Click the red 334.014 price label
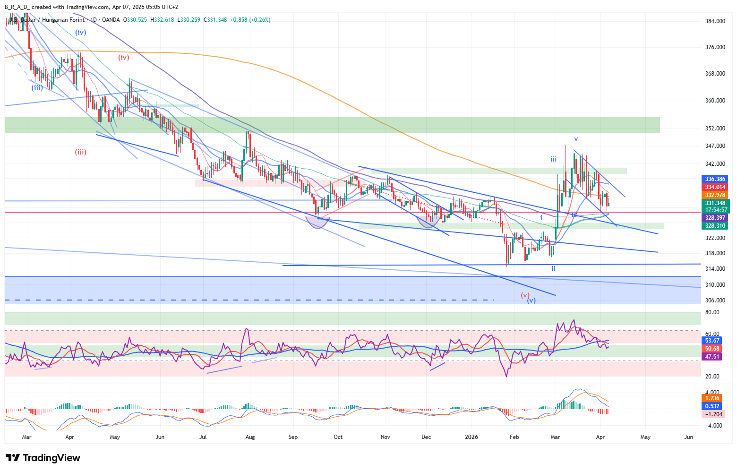The image size is (737, 472). click(x=715, y=187)
